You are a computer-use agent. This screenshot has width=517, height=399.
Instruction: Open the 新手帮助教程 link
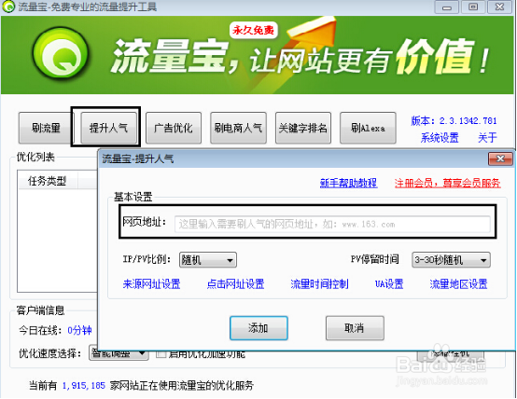click(x=348, y=183)
